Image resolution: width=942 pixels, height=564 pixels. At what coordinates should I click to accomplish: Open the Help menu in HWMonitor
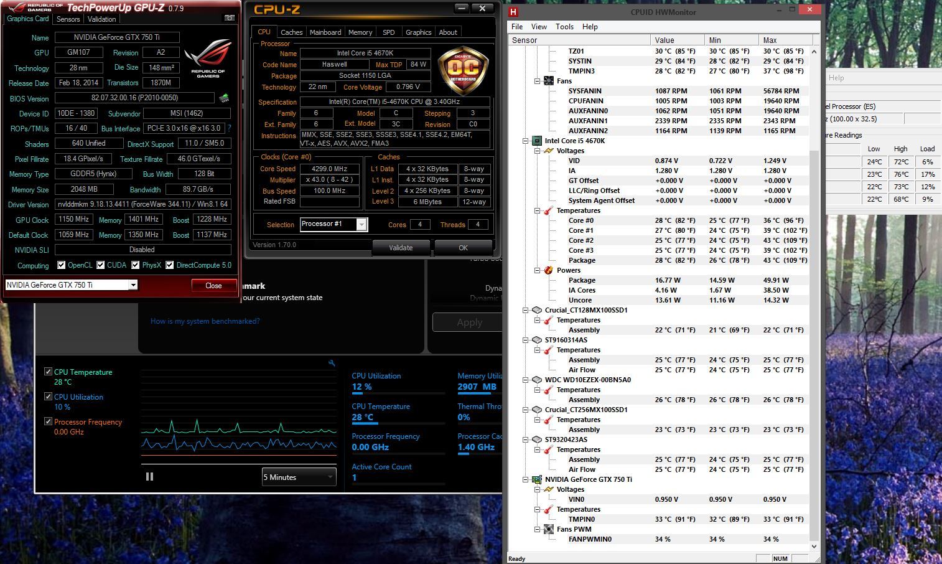pos(590,27)
